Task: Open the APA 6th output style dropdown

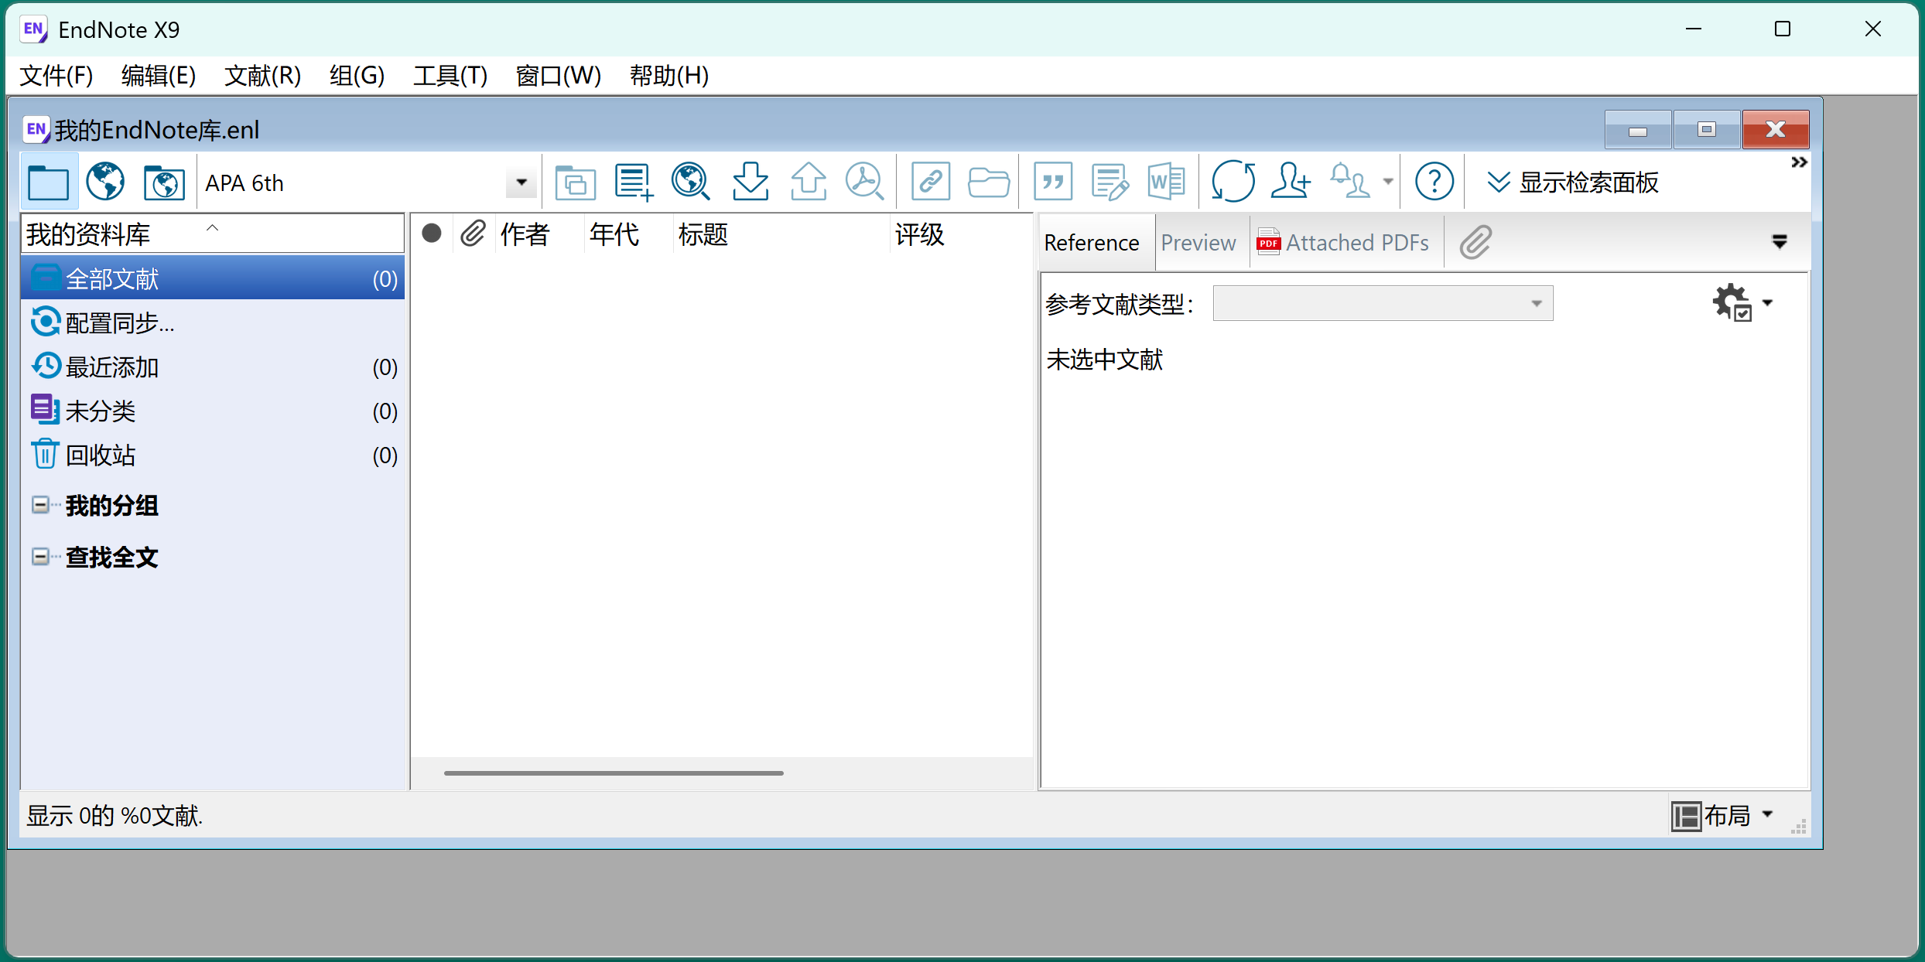Action: (520, 182)
